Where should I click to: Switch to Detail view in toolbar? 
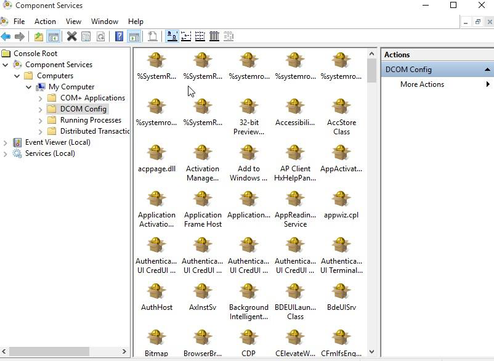pyautogui.click(x=214, y=36)
